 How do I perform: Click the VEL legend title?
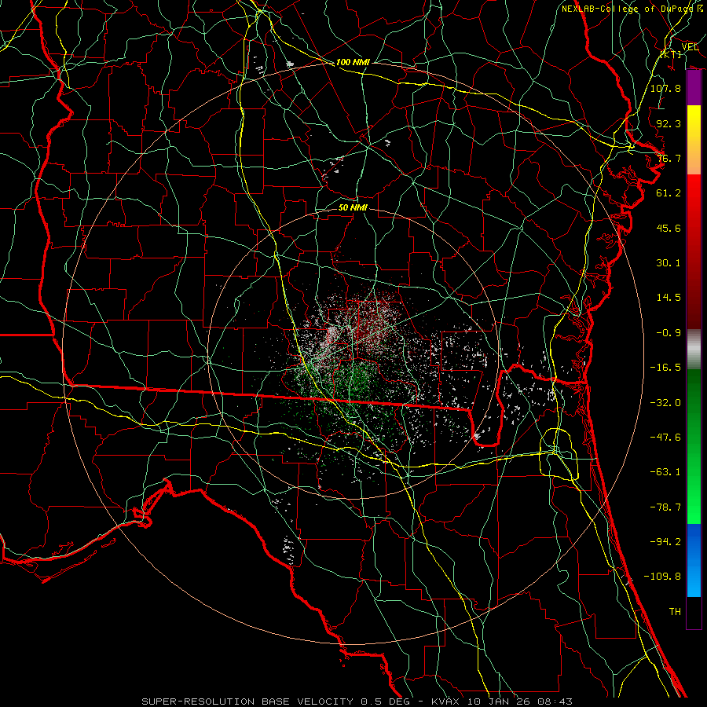(690, 46)
